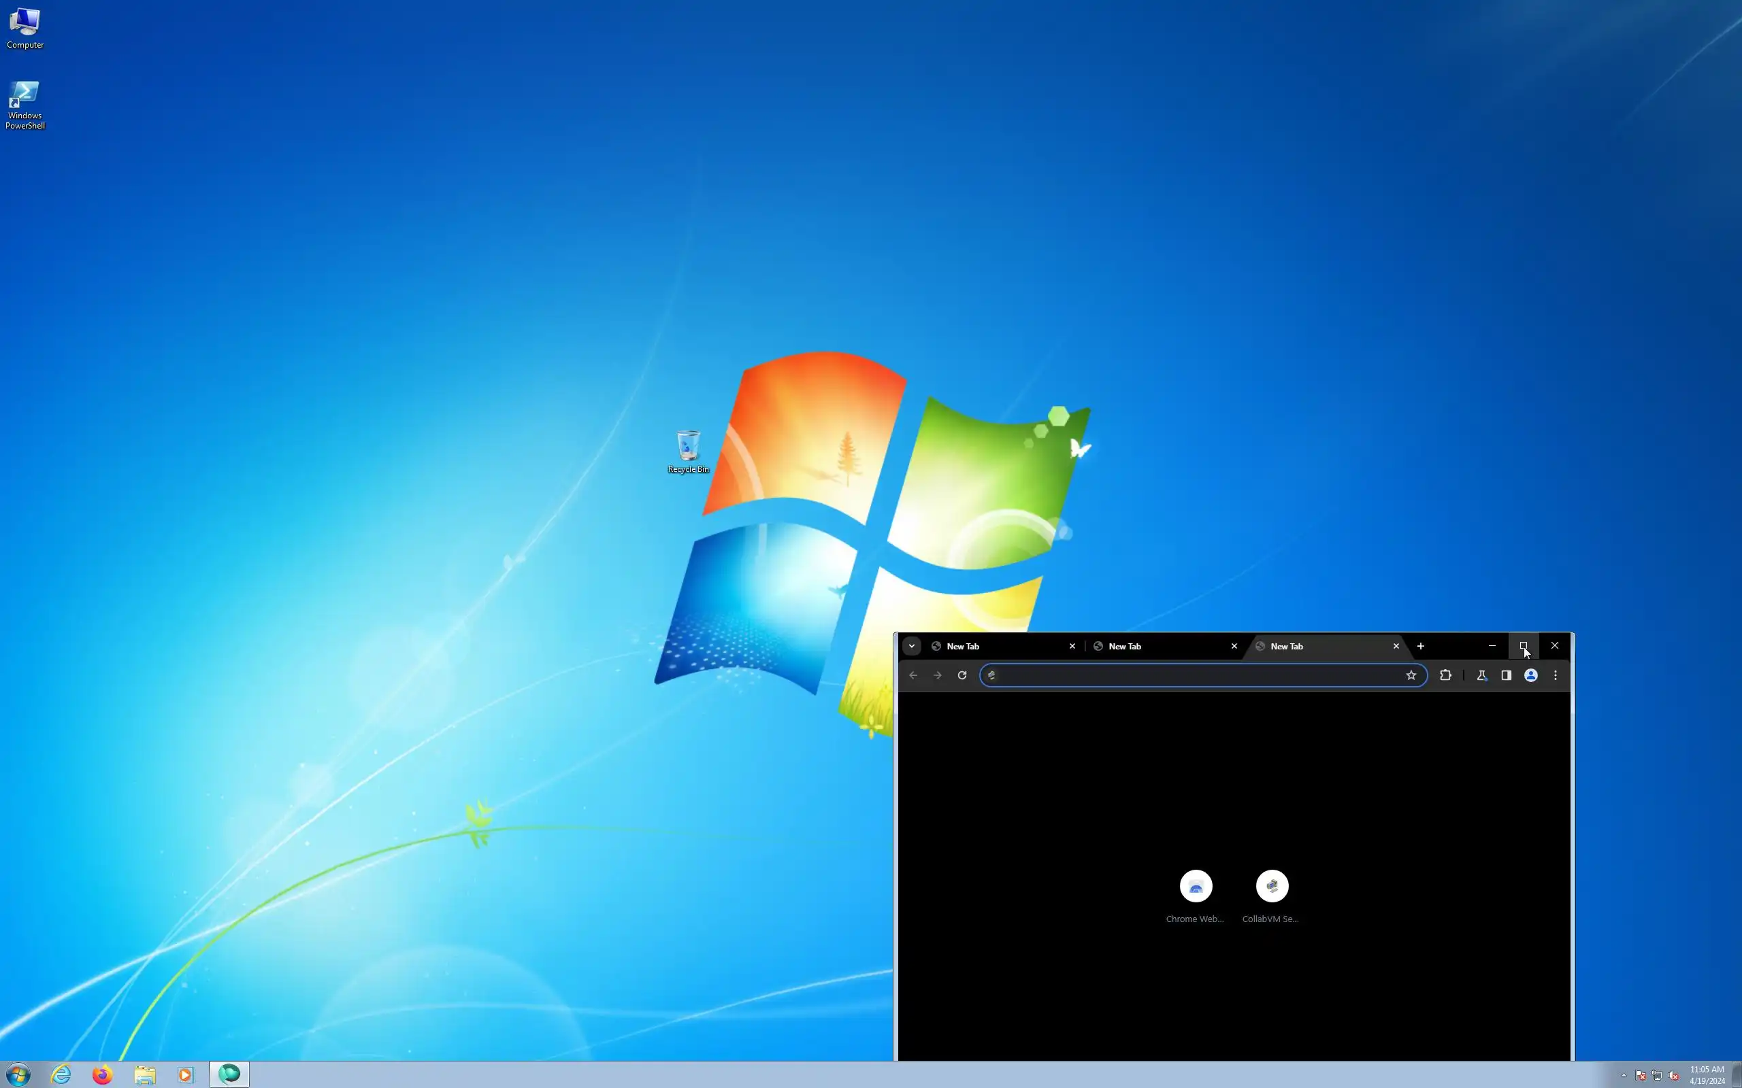The width and height of the screenshot is (1742, 1088).
Task: Open the Extensions puzzle icon
Action: pyautogui.click(x=1445, y=675)
